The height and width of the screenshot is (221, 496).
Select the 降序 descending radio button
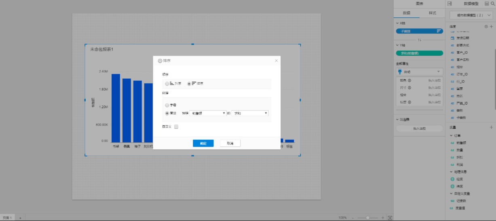tap(189, 83)
